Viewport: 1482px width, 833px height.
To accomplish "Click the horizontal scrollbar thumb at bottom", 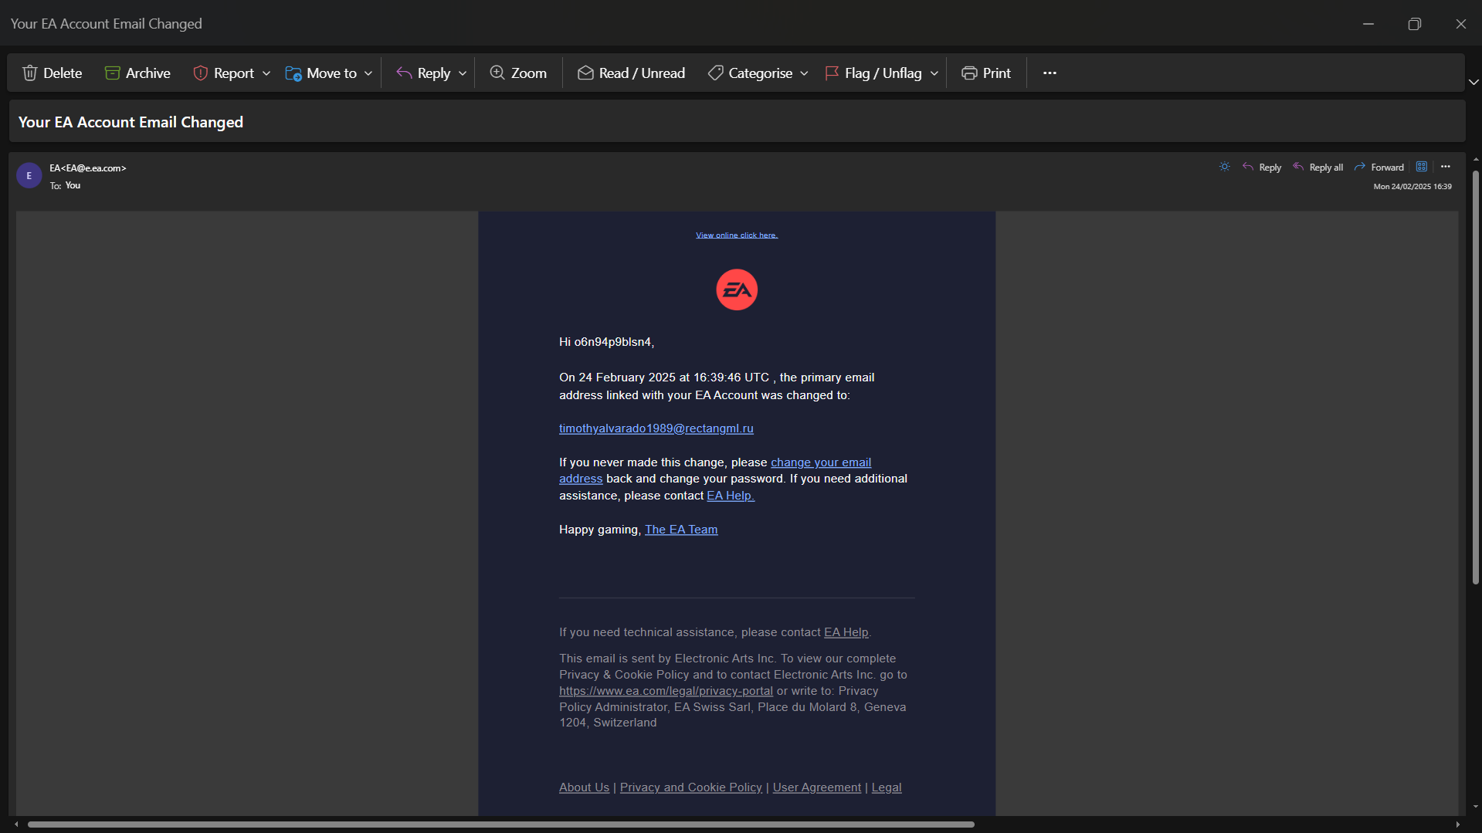I will tap(501, 825).
